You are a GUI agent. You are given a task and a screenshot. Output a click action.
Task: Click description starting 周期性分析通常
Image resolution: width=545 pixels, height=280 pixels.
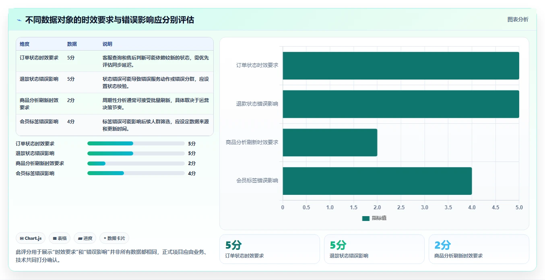[156, 104]
